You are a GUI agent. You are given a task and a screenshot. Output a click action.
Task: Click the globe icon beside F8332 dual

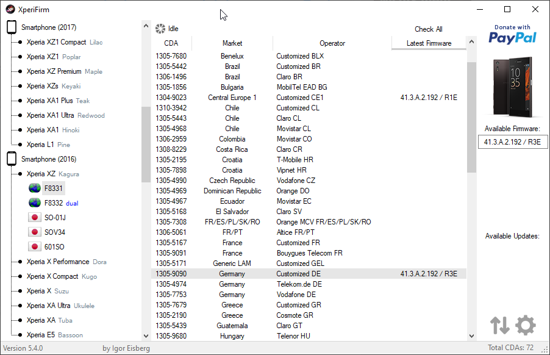(x=35, y=203)
